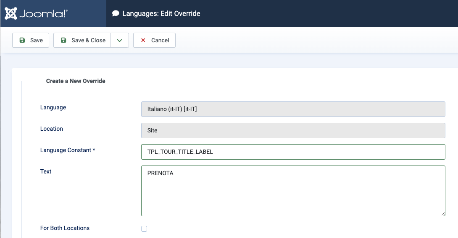Click the red X icon on Cancel
The image size is (458, 238).
click(x=143, y=40)
